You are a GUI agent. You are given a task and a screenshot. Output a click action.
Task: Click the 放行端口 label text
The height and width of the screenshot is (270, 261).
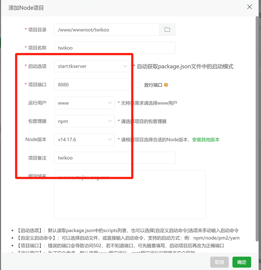pyautogui.click(x=153, y=85)
